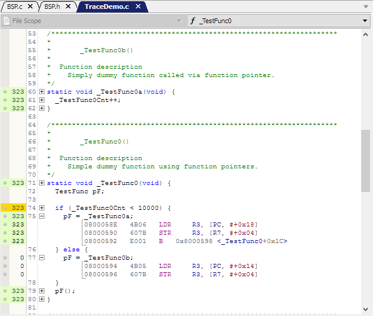
Task: Close the BSP.h tab
Action: point(68,7)
